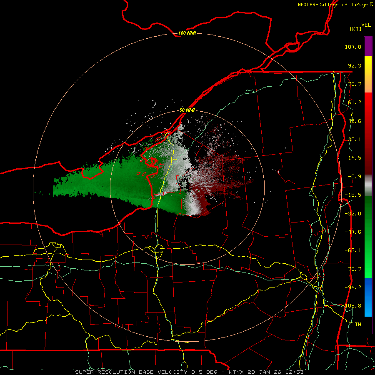Click the -32.0 scale value
Viewport: 375px width, 375px height.
(353, 214)
